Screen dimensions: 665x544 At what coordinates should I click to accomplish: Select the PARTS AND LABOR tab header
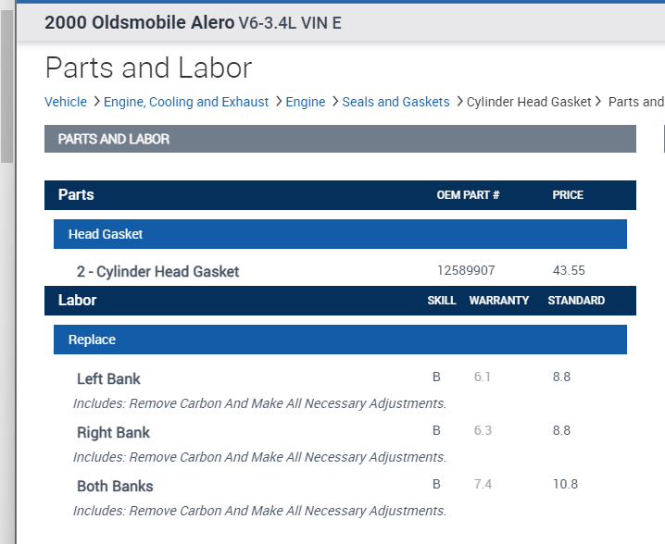[x=114, y=139]
